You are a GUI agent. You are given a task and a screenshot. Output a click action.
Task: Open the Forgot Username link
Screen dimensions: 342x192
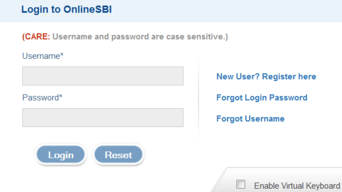pyautogui.click(x=250, y=118)
